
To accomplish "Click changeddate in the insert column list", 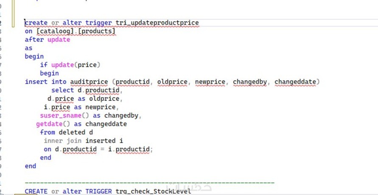I will click(x=295, y=81).
